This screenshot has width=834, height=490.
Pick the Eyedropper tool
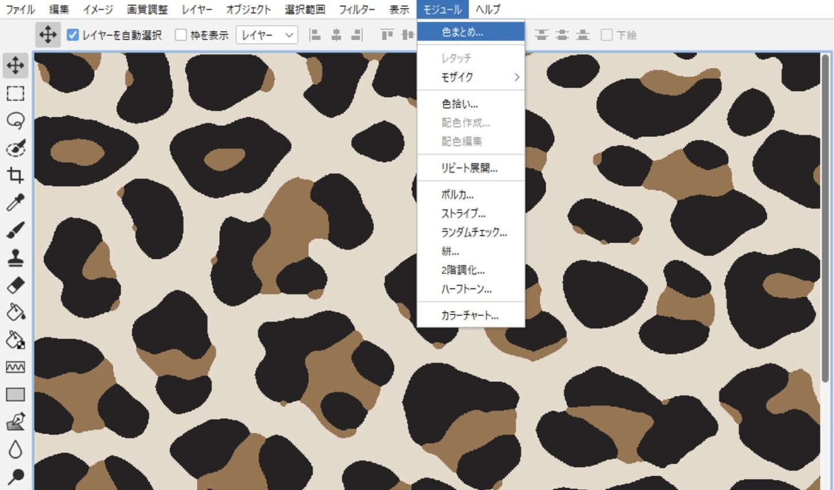(x=16, y=202)
